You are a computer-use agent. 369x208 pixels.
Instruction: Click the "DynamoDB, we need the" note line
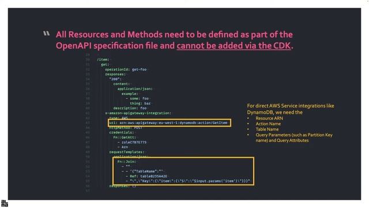(274, 112)
